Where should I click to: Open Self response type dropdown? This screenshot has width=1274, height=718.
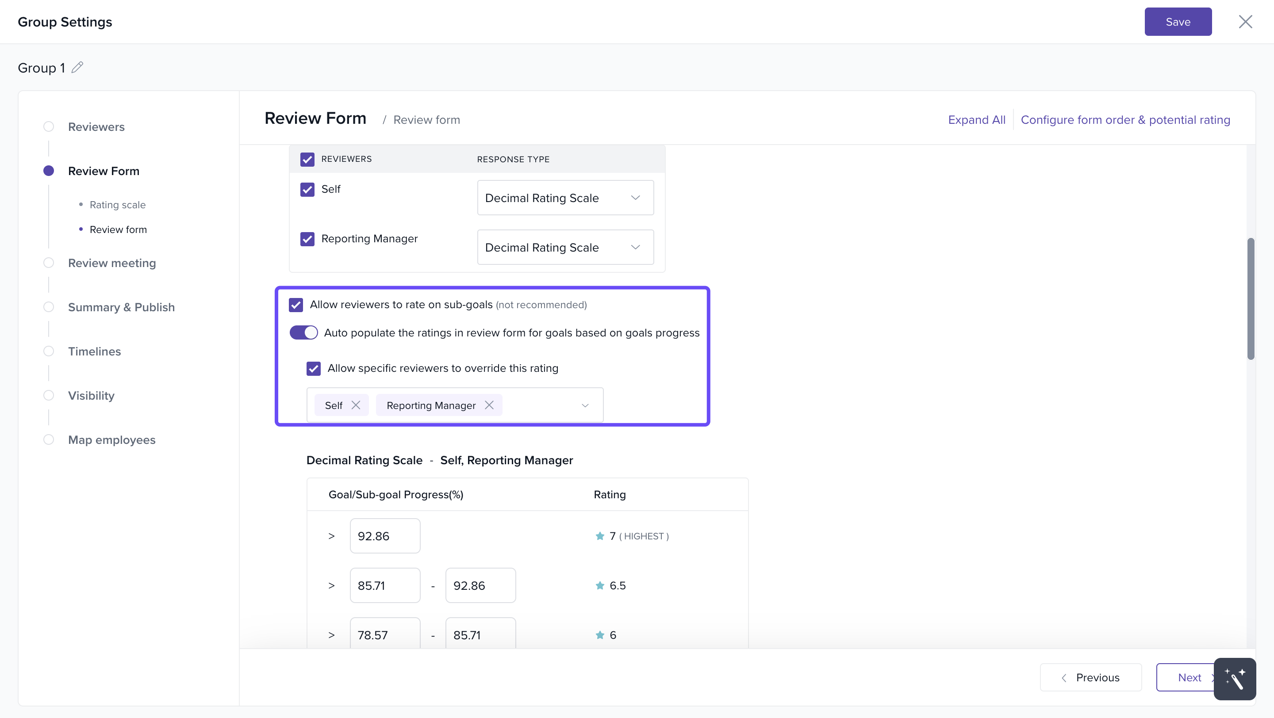point(565,198)
